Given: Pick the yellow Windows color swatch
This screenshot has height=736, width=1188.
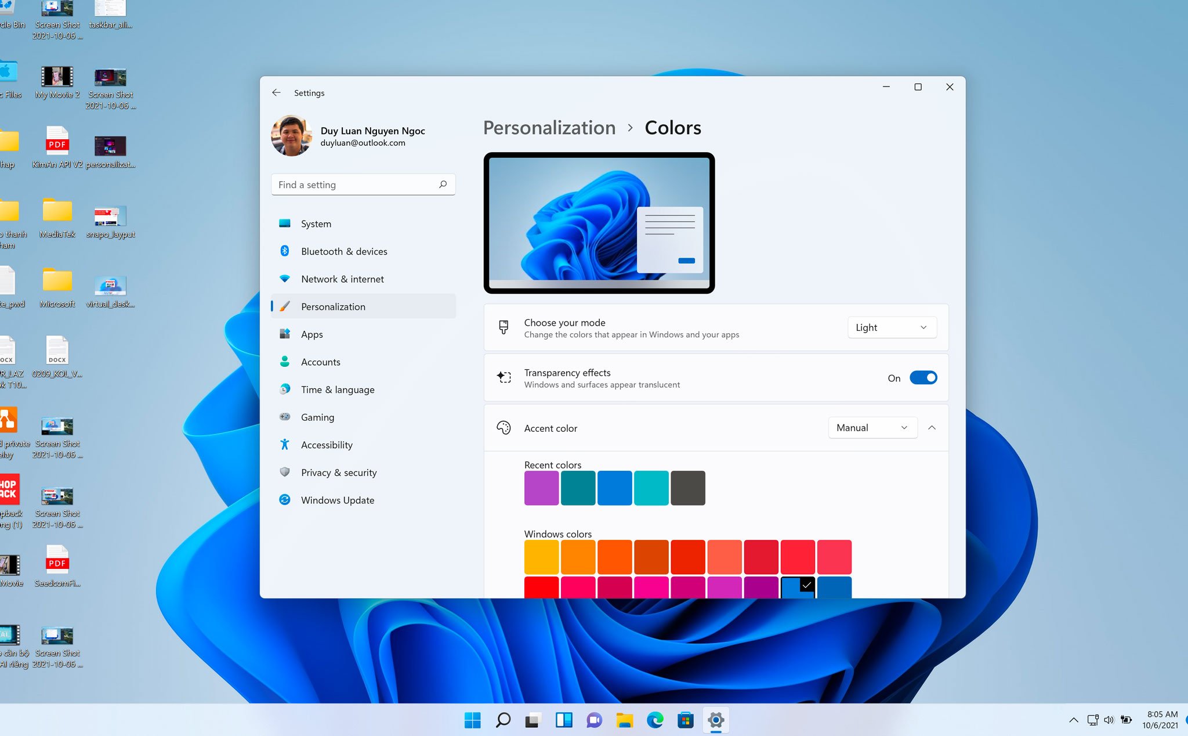Looking at the screenshot, I should 541,556.
